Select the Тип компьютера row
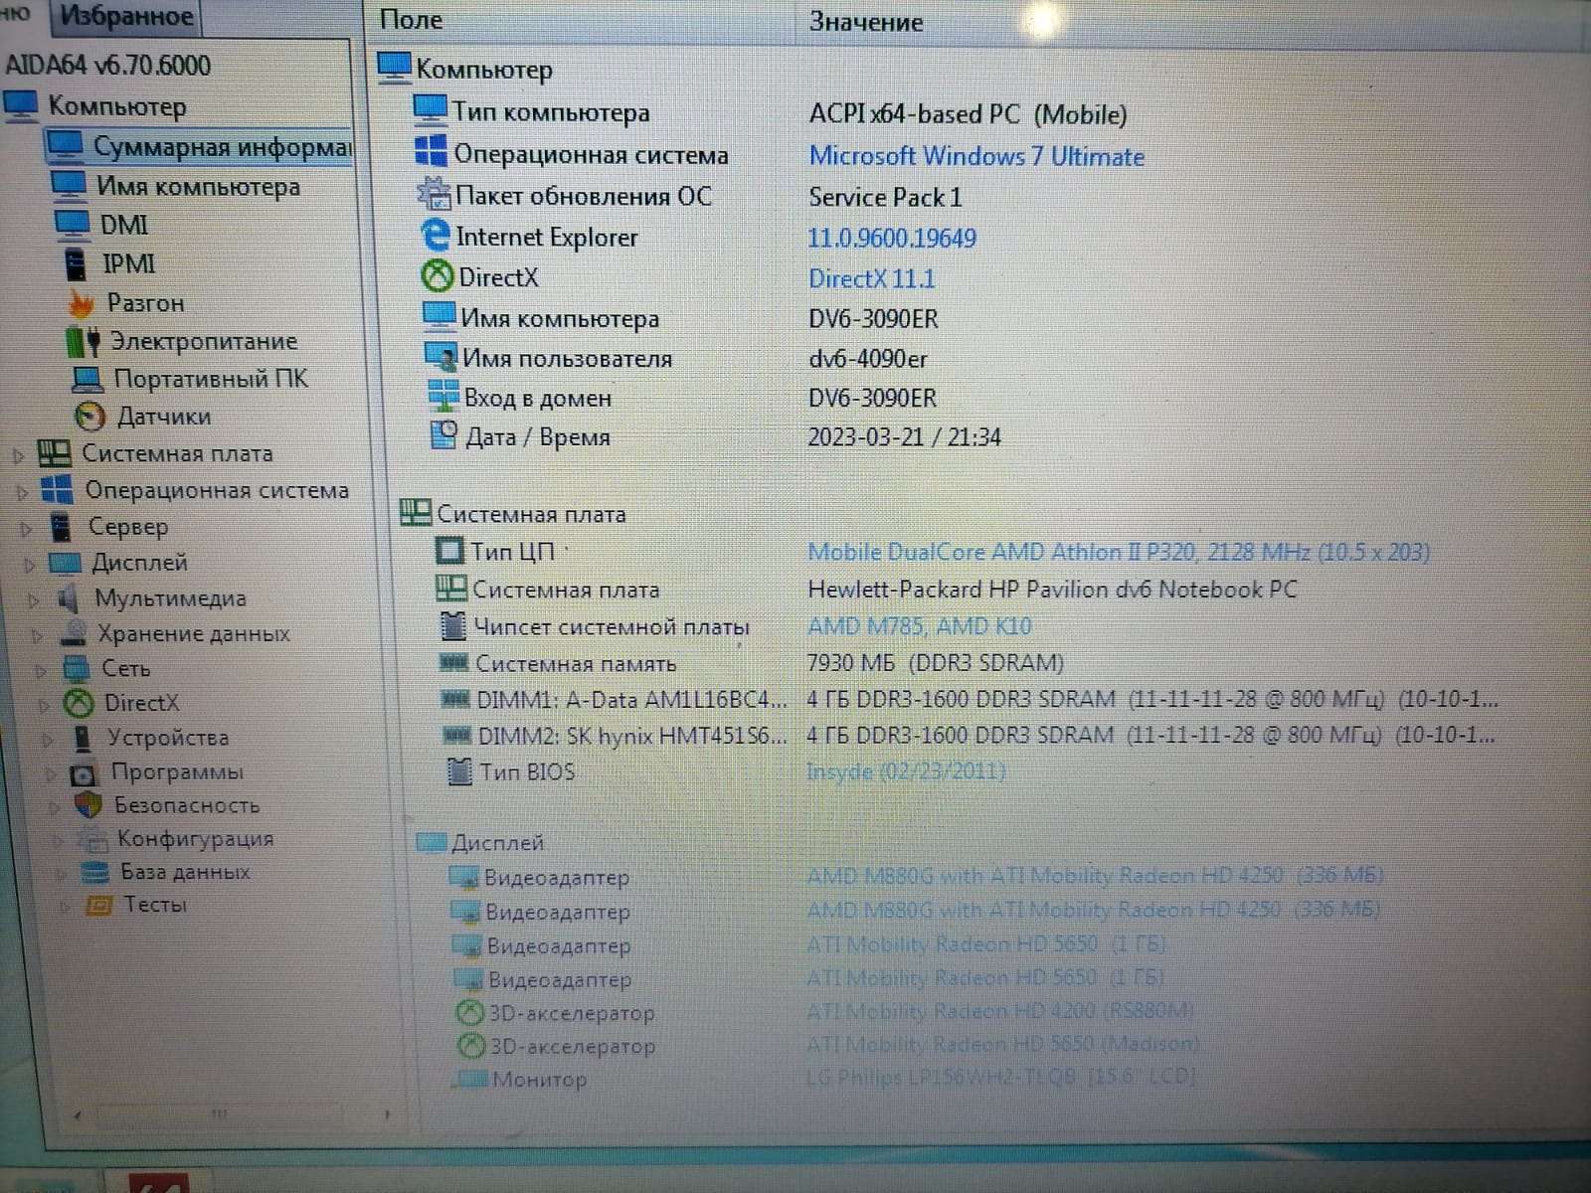 771,112
